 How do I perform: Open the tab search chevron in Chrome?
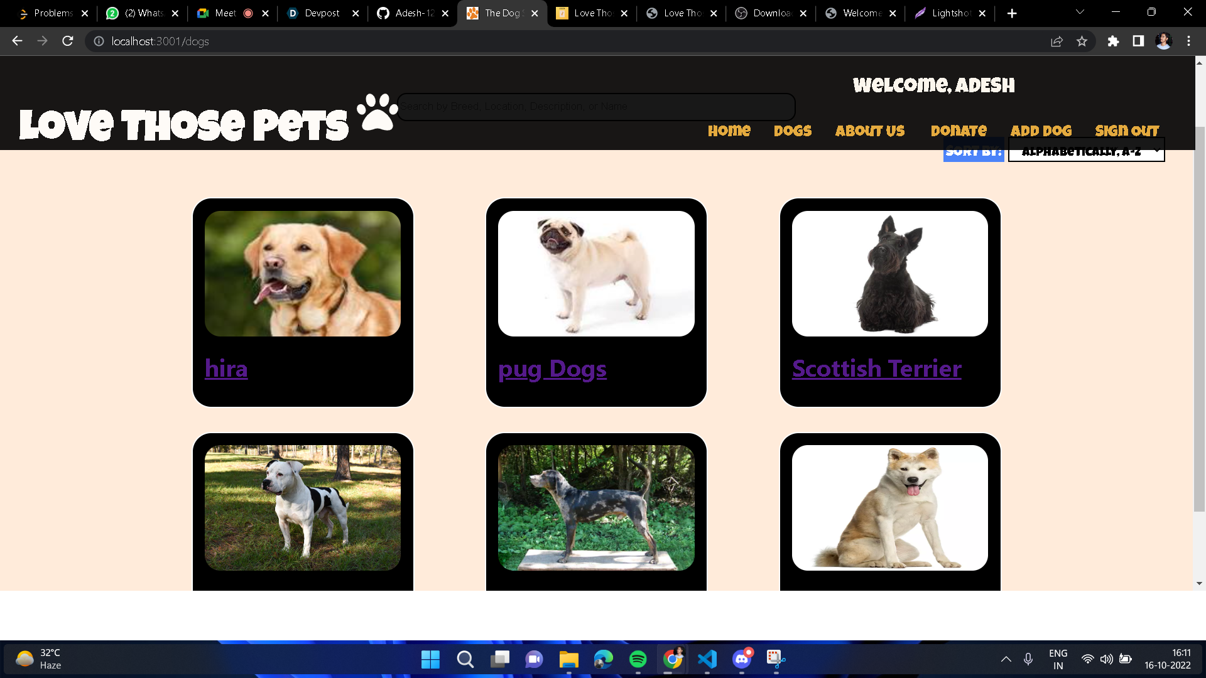(1080, 13)
